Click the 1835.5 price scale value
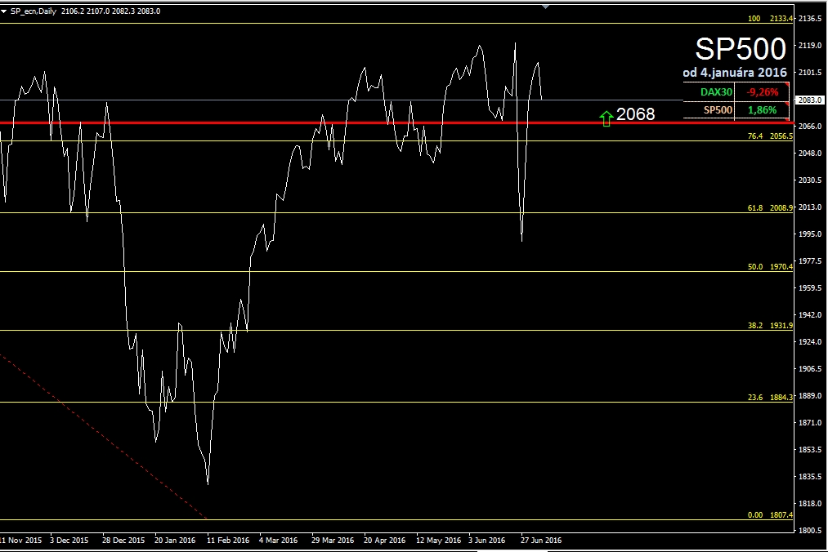 point(810,476)
